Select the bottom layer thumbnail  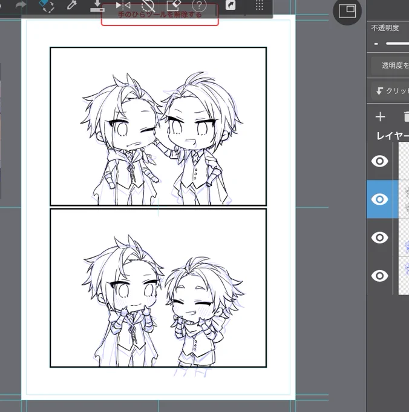click(x=404, y=276)
